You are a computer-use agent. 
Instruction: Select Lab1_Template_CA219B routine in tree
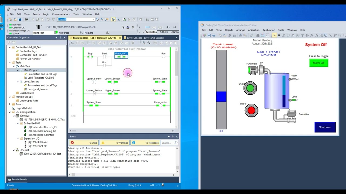pos(41,78)
